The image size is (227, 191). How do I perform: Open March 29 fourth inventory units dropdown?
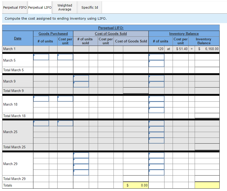click(x=157, y=172)
